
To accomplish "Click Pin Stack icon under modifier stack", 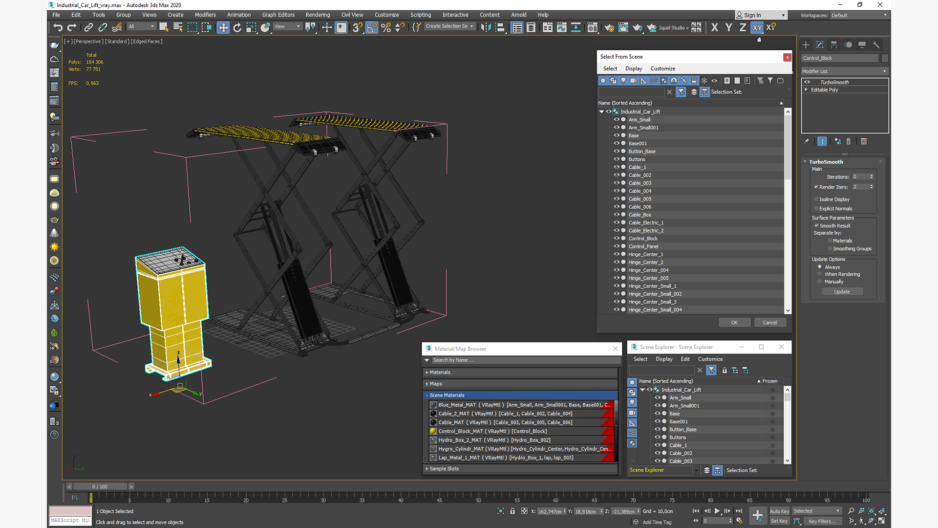I will [807, 141].
